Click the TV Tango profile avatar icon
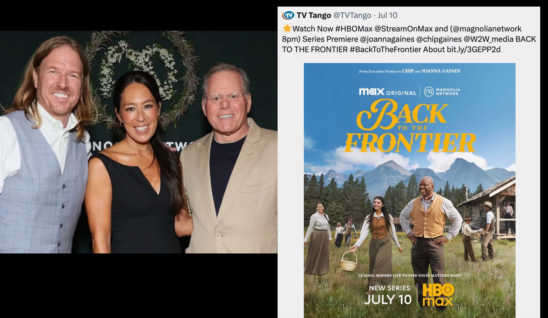Screen dimensions: 548x318 pos(288,15)
